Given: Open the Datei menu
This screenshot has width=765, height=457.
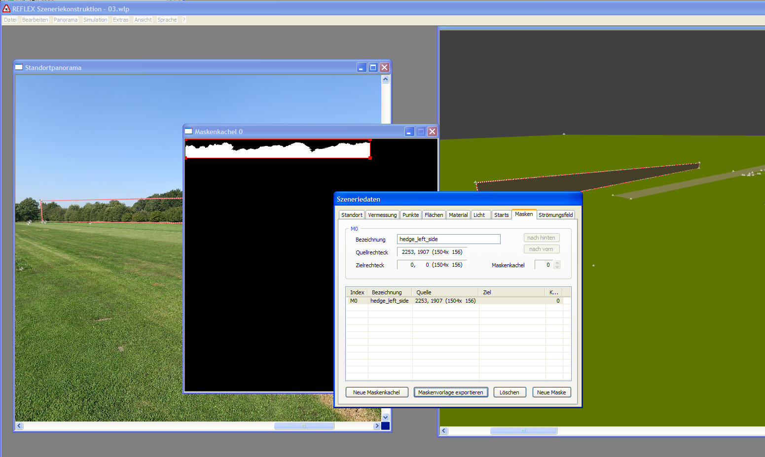Looking at the screenshot, I should click(x=10, y=20).
